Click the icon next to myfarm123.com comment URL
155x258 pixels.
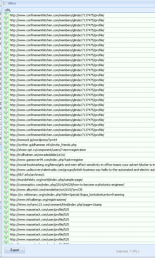click(x=6, y=205)
